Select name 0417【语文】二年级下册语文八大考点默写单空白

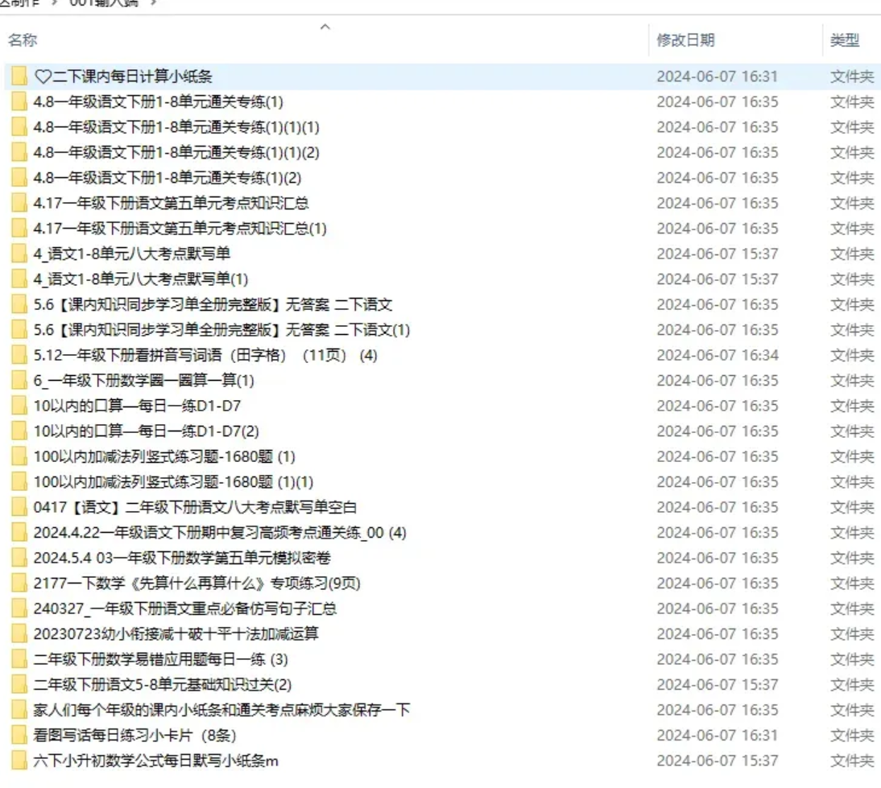[x=196, y=507]
